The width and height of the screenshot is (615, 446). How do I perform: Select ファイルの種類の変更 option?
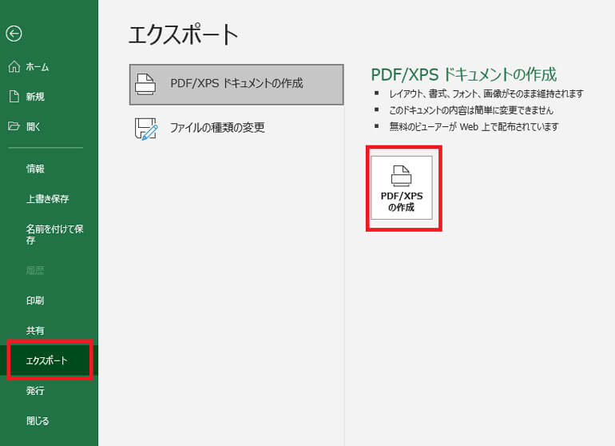tap(236, 128)
